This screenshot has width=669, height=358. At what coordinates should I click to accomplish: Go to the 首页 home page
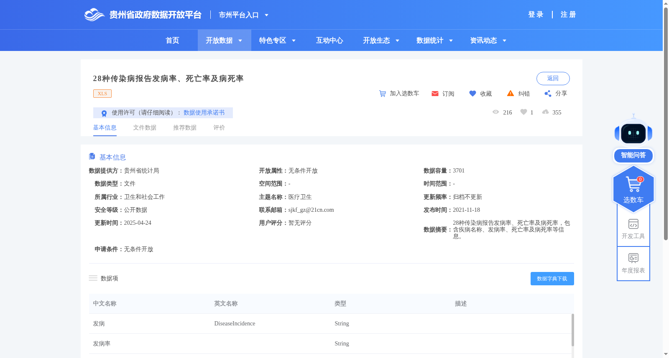pos(172,41)
